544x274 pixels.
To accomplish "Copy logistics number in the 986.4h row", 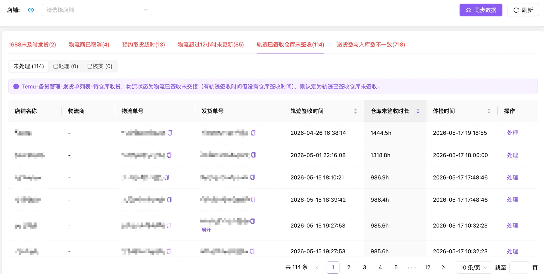I will (169, 200).
